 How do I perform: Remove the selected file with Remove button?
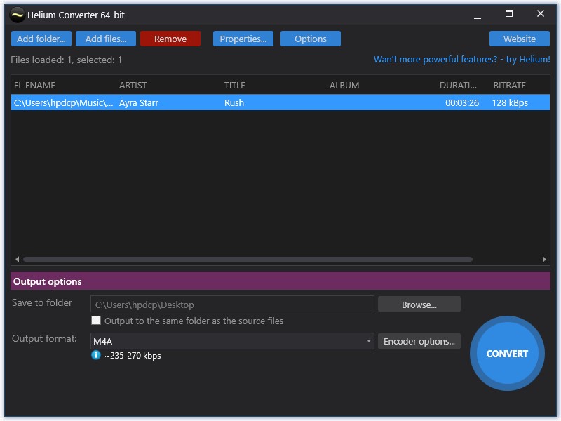[170, 39]
